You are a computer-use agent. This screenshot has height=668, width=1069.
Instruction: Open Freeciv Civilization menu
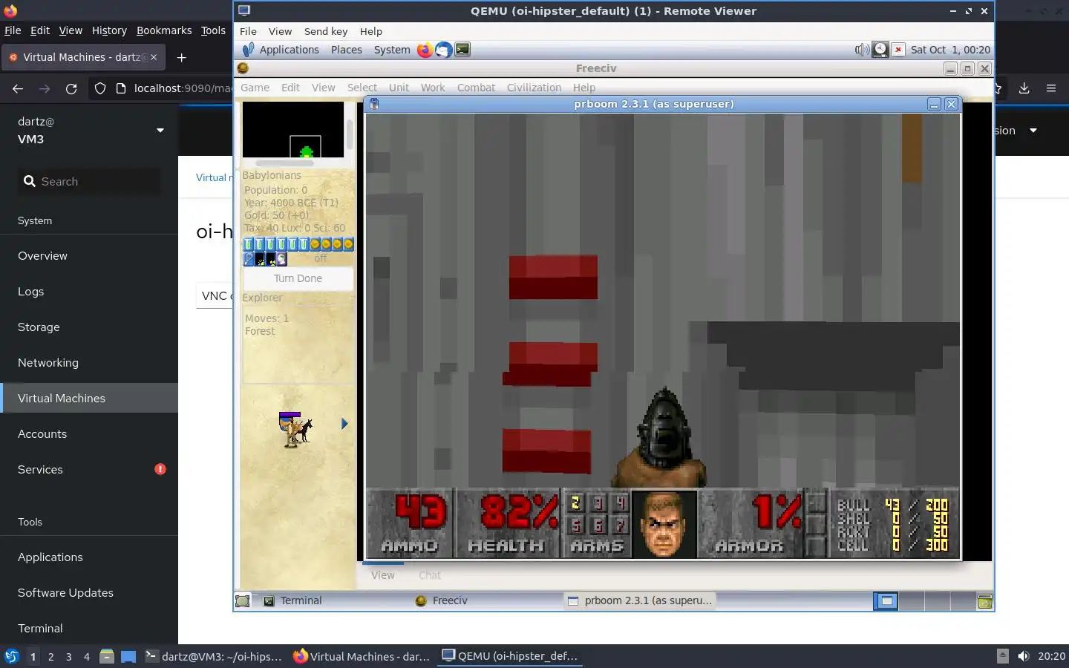point(534,88)
